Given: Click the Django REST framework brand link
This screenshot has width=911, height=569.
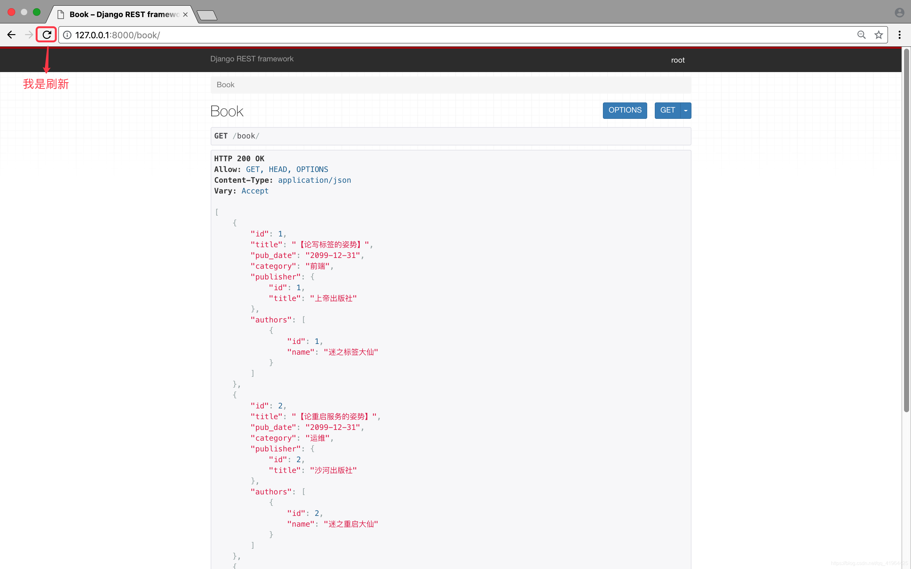Looking at the screenshot, I should pos(252,59).
